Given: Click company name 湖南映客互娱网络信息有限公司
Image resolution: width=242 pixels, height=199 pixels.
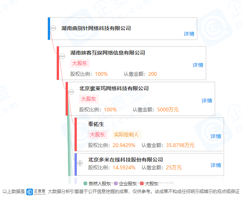Looking at the screenshot, I should point(108,53).
